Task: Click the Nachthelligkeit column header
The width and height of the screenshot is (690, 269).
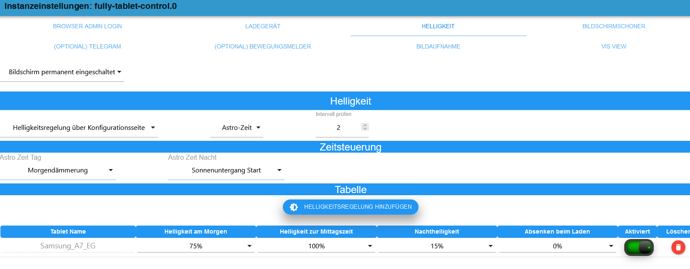Action: click(437, 231)
